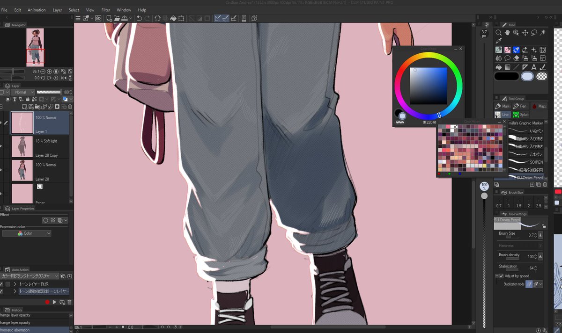Select the light blue sub color swatch
Viewport: 562px width, 333px height.
pyautogui.click(x=527, y=76)
